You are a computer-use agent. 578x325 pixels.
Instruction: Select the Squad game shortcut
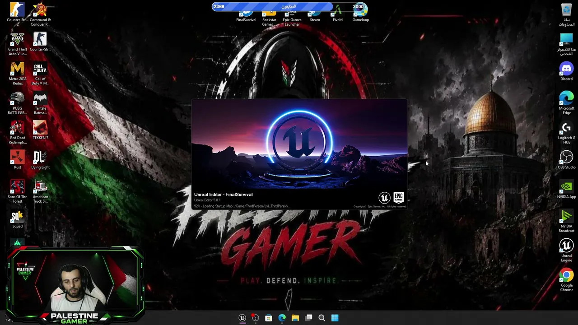18,219
